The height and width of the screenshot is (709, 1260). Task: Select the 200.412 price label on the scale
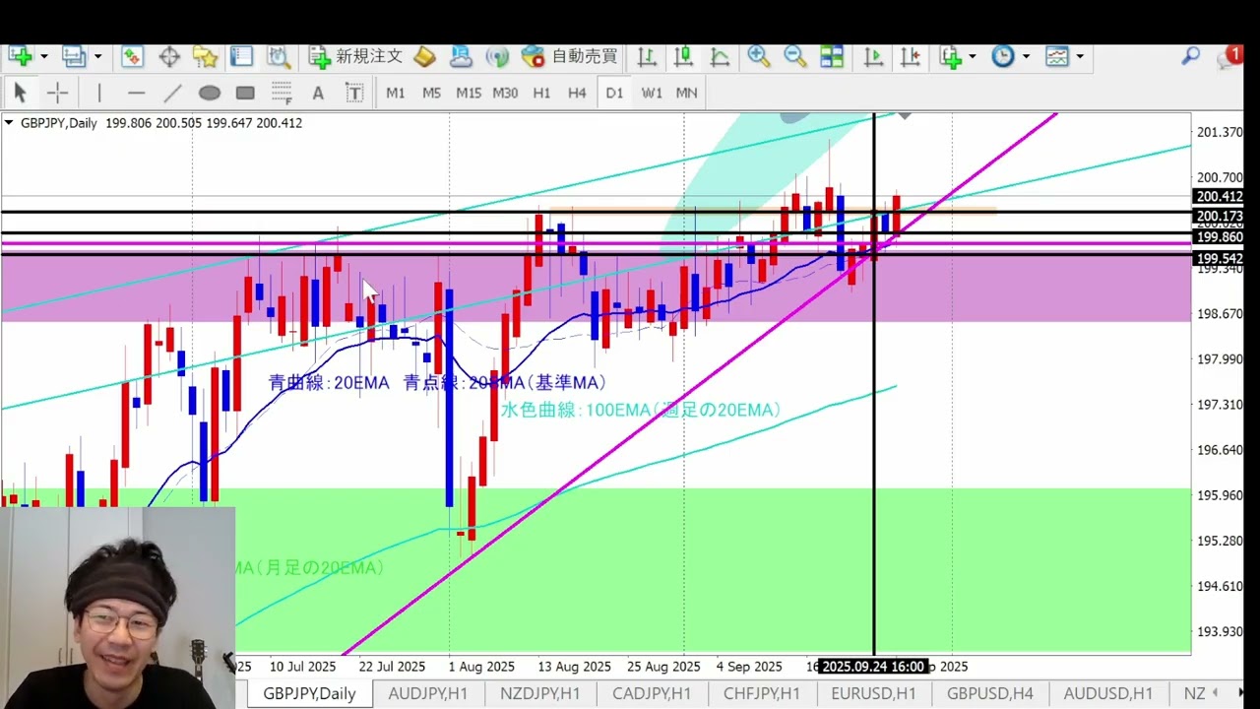[1219, 197]
